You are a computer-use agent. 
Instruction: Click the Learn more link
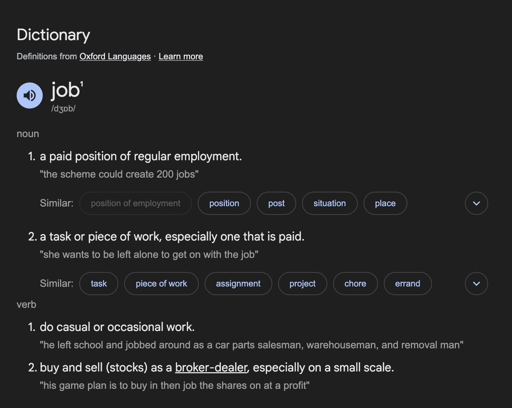(x=181, y=56)
